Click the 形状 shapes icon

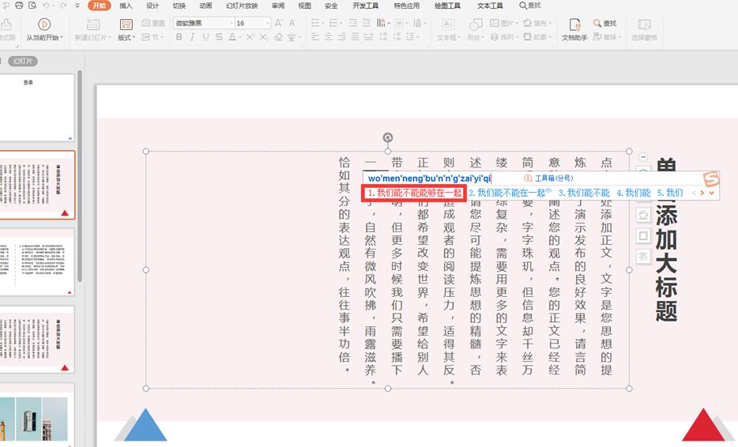pos(476,24)
